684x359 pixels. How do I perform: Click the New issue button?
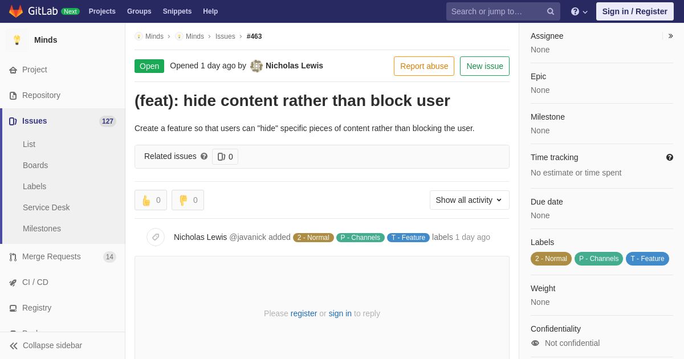[x=484, y=66]
